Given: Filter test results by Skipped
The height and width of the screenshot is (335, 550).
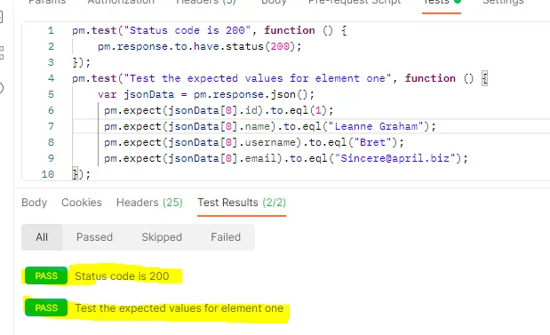Looking at the screenshot, I should 162,237.
